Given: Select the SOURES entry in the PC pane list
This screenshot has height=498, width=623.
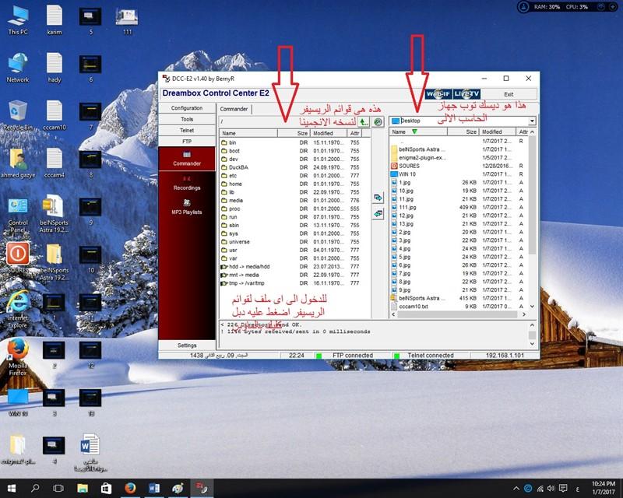Looking at the screenshot, I should [459, 166].
